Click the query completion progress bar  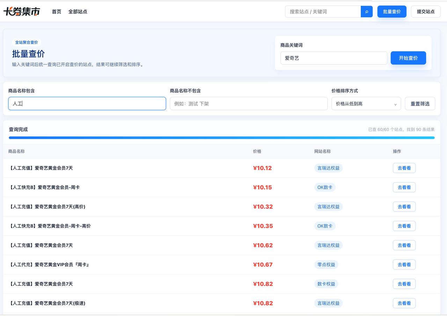[x=222, y=138]
